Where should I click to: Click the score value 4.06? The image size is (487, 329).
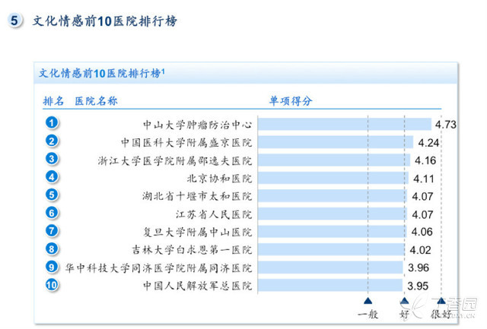(422, 232)
